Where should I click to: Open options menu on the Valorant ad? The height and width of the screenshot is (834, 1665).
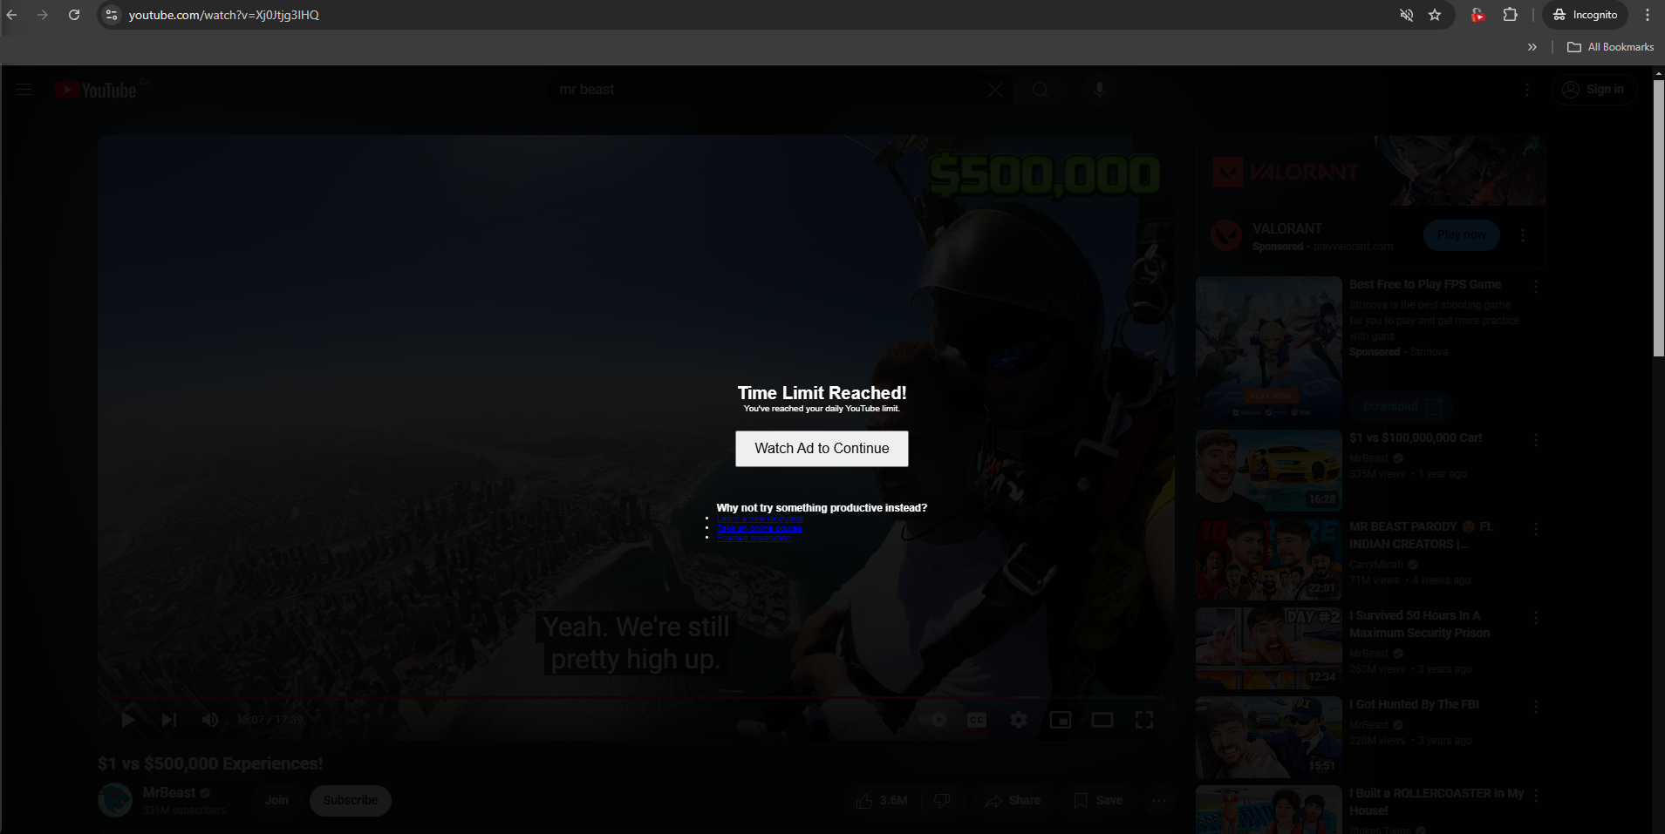[1523, 234]
